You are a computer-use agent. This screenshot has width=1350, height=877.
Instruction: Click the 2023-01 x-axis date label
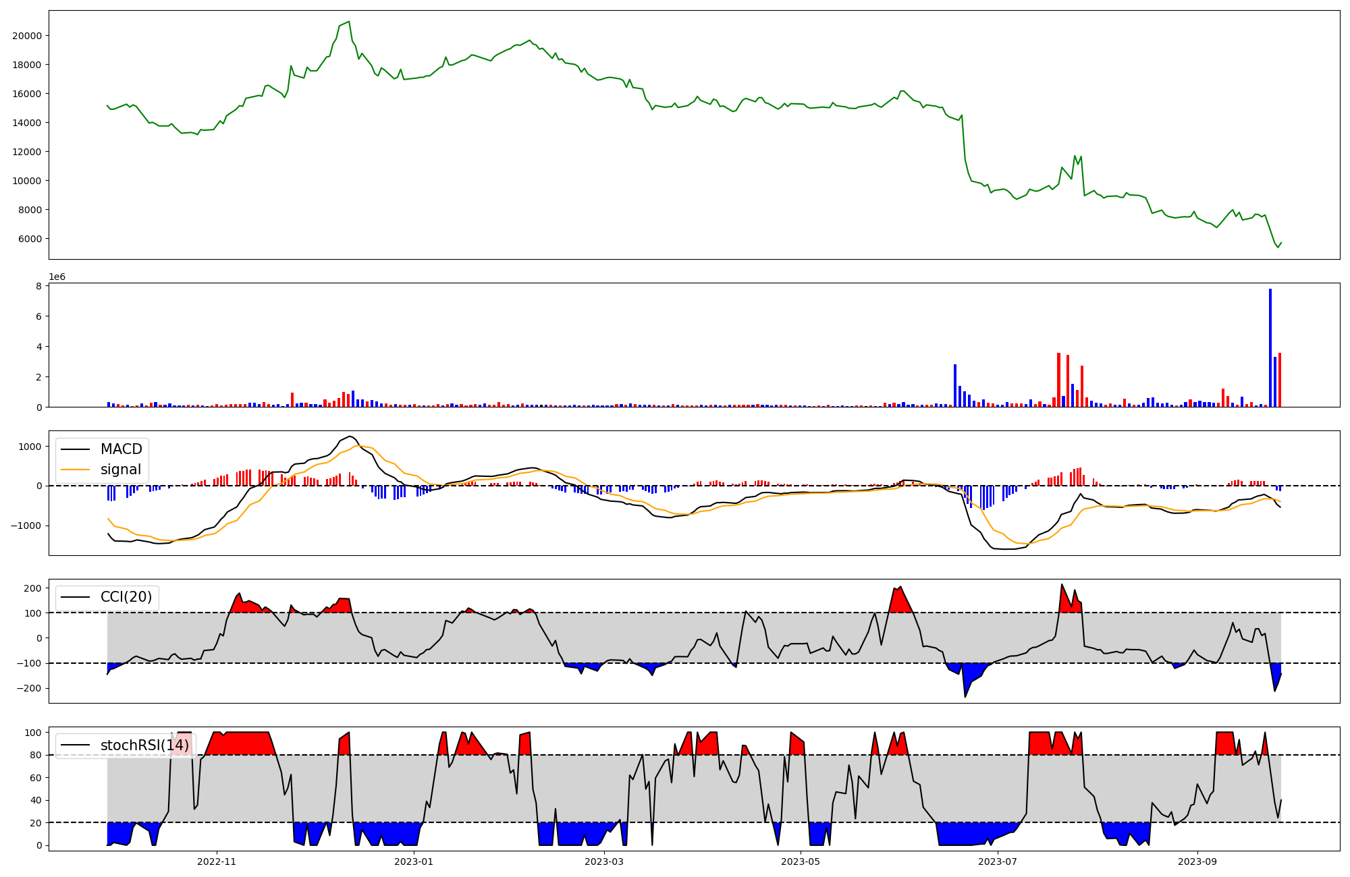pyautogui.click(x=413, y=861)
